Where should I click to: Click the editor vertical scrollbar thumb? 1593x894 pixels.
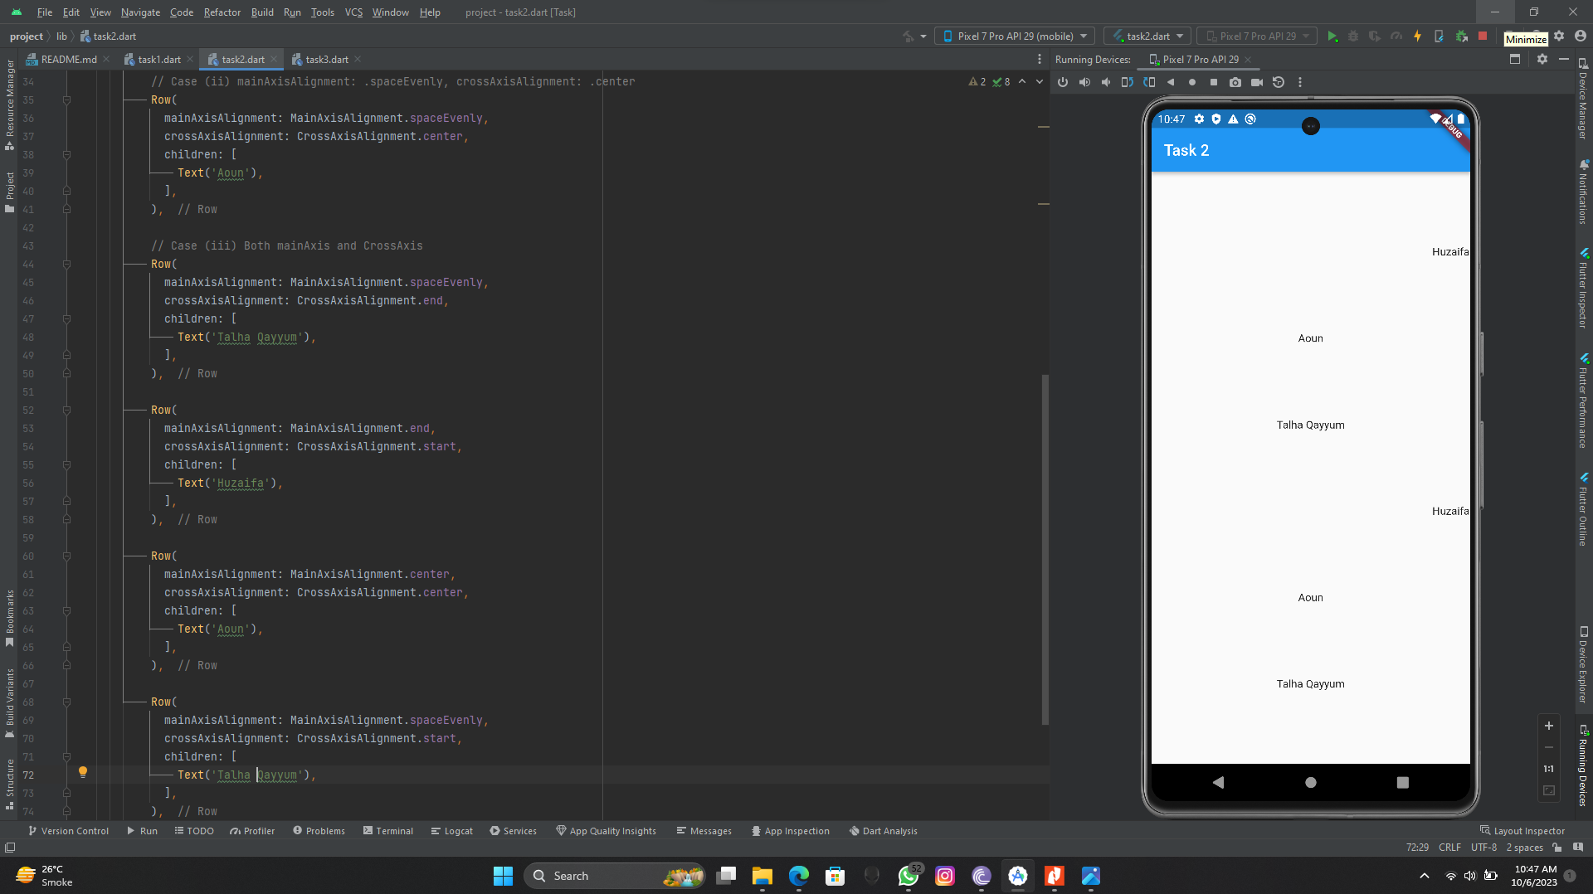[x=1045, y=549]
